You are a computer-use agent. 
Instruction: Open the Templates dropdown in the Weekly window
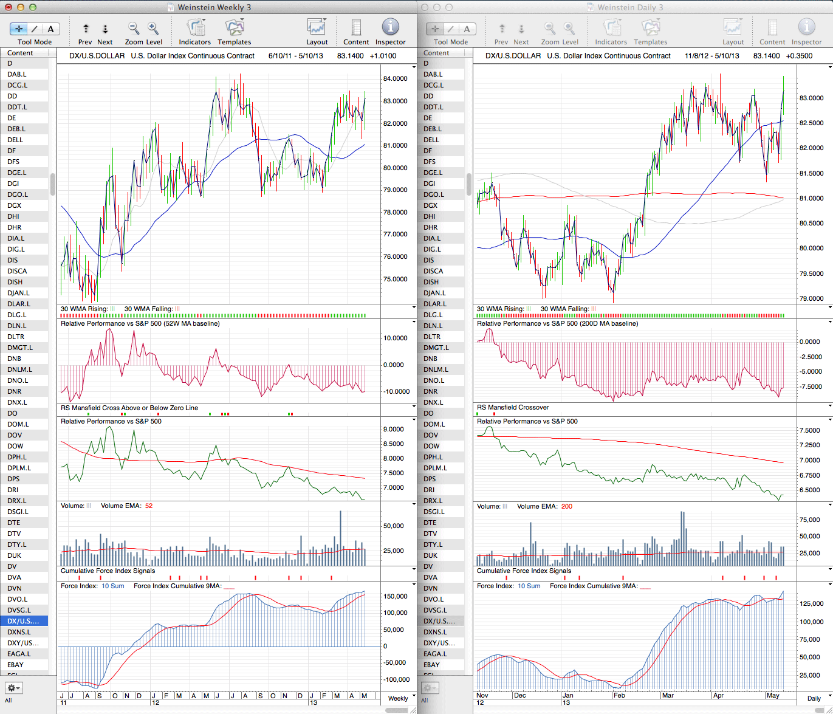pos(235,27)
